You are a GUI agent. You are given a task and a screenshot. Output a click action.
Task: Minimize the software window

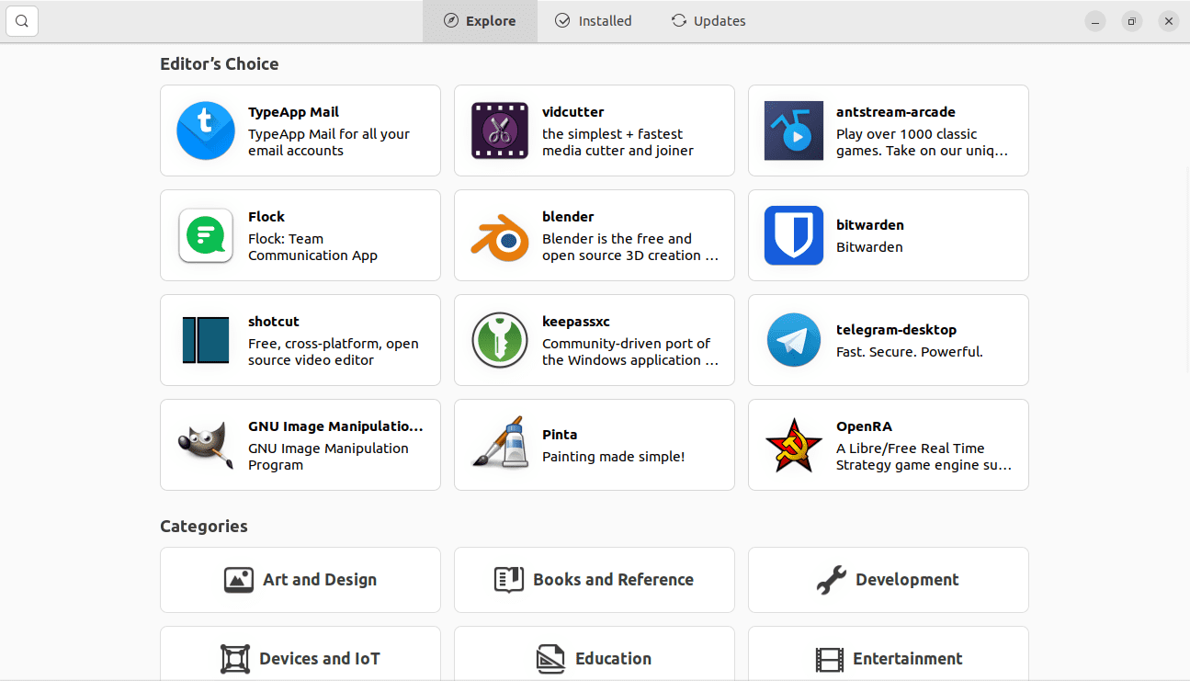[x=1095, y=21]
